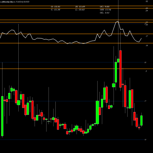This screenshot has height=153, width=153.
Task: Click the 12 price axis label
Action: tap(145, 140)
